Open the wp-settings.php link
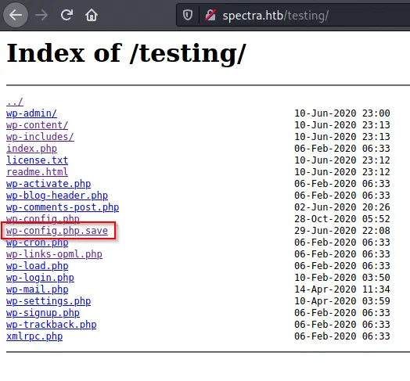Screen dimensions: 410x381 (x=49, y=301)
